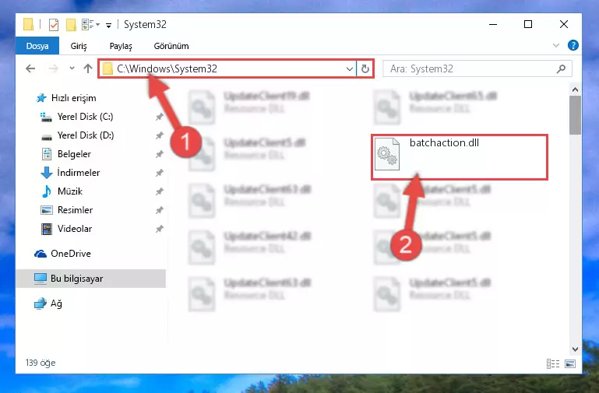
Task: Open Help with the question mark icon
Action: (573, 45)
